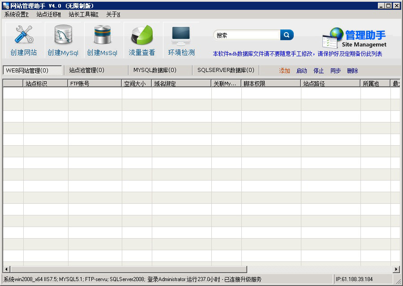Open the SQLSERVER数据库 tab
403x286 pixels.
coord(226,70)
